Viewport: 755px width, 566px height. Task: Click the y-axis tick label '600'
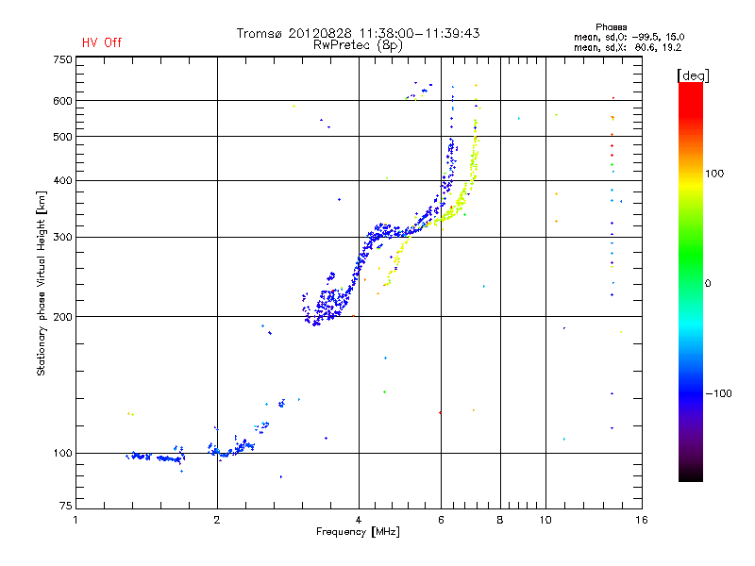click(x=62, y=101)
